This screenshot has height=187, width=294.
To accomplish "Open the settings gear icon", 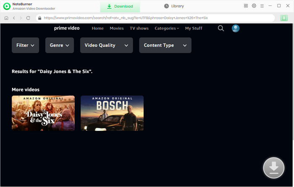I will click(254, 6).
